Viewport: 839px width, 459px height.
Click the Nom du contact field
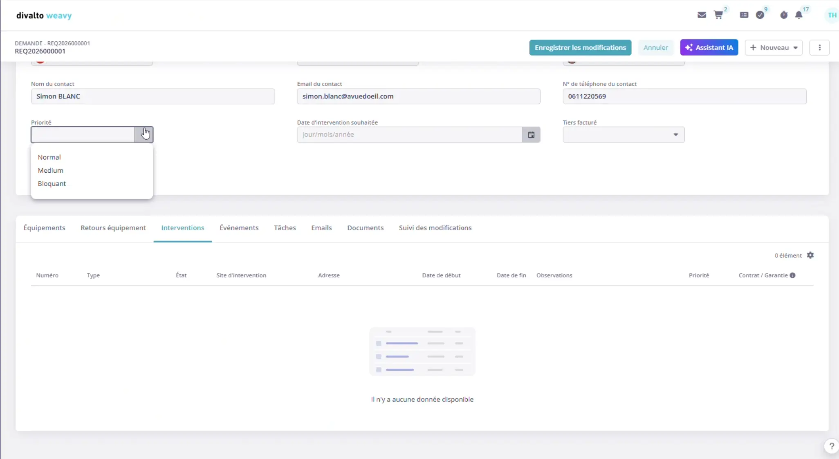(153, 96)
